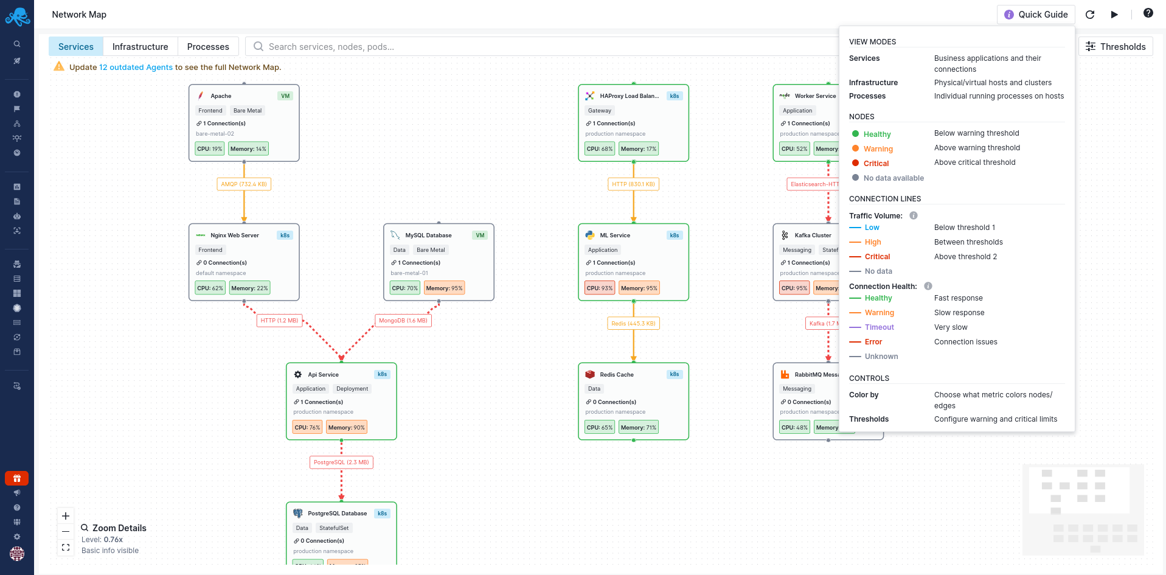Click the info icon beside Connection Health

[x=928, y=286]
